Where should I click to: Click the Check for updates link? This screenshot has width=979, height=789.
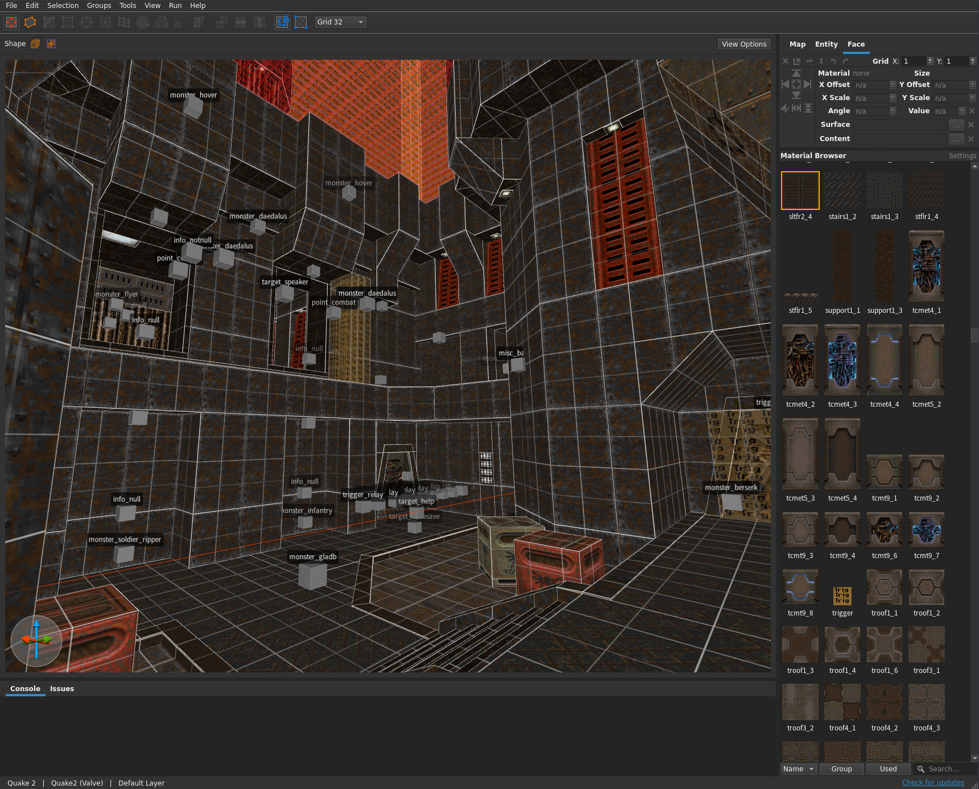933,783
